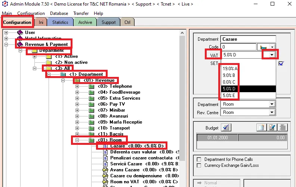Switch to the Support tab
Screen dimensions: 296x187
pyautogui.click(x=108, y=22)
